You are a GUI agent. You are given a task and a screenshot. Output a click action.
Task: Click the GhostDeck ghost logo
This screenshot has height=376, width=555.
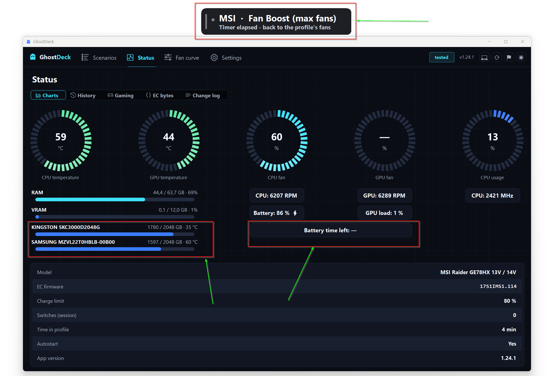pyautogui.click(x=33, y=57)
